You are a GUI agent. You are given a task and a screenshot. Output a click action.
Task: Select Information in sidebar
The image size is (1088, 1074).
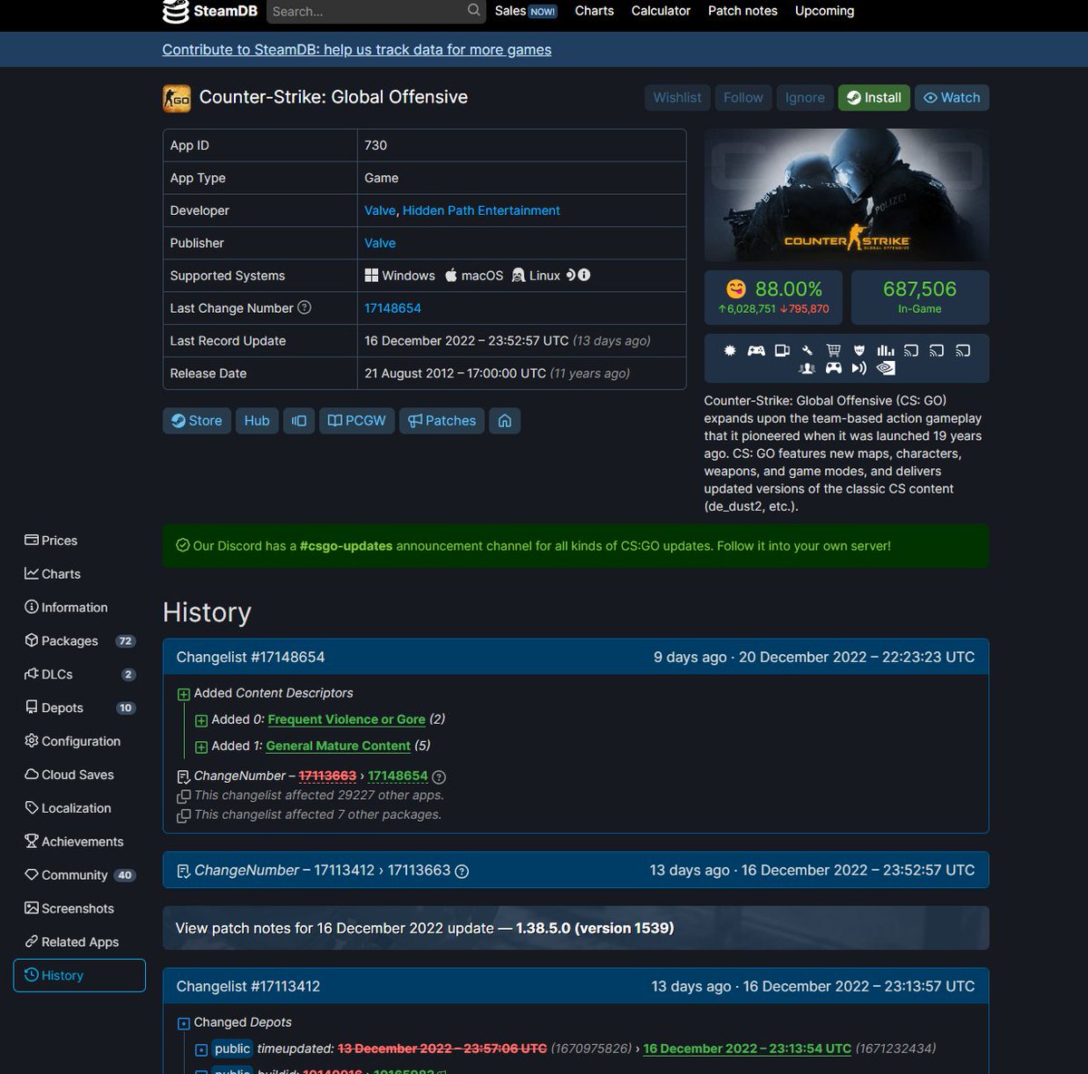(79, 608)
